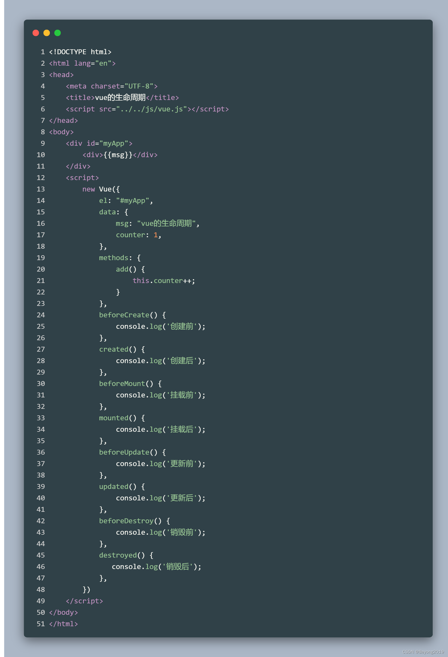Screen dimensions: 448x657
Task: Click the 'this.counter++;' statement
Action: (x=164, y=281)
